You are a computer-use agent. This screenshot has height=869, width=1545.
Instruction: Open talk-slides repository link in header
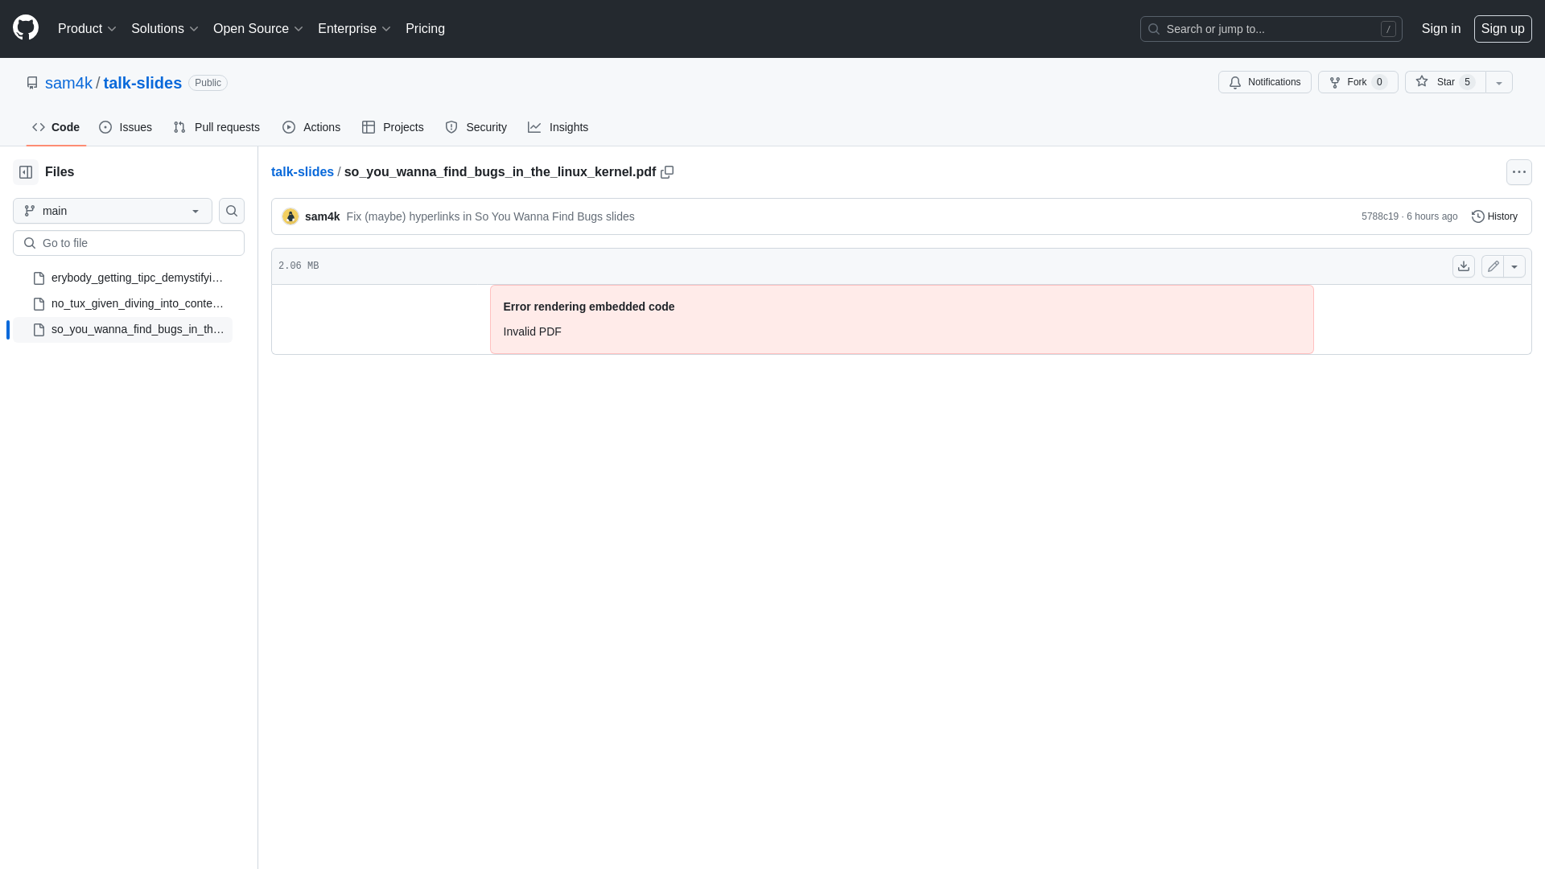[142, 83]
